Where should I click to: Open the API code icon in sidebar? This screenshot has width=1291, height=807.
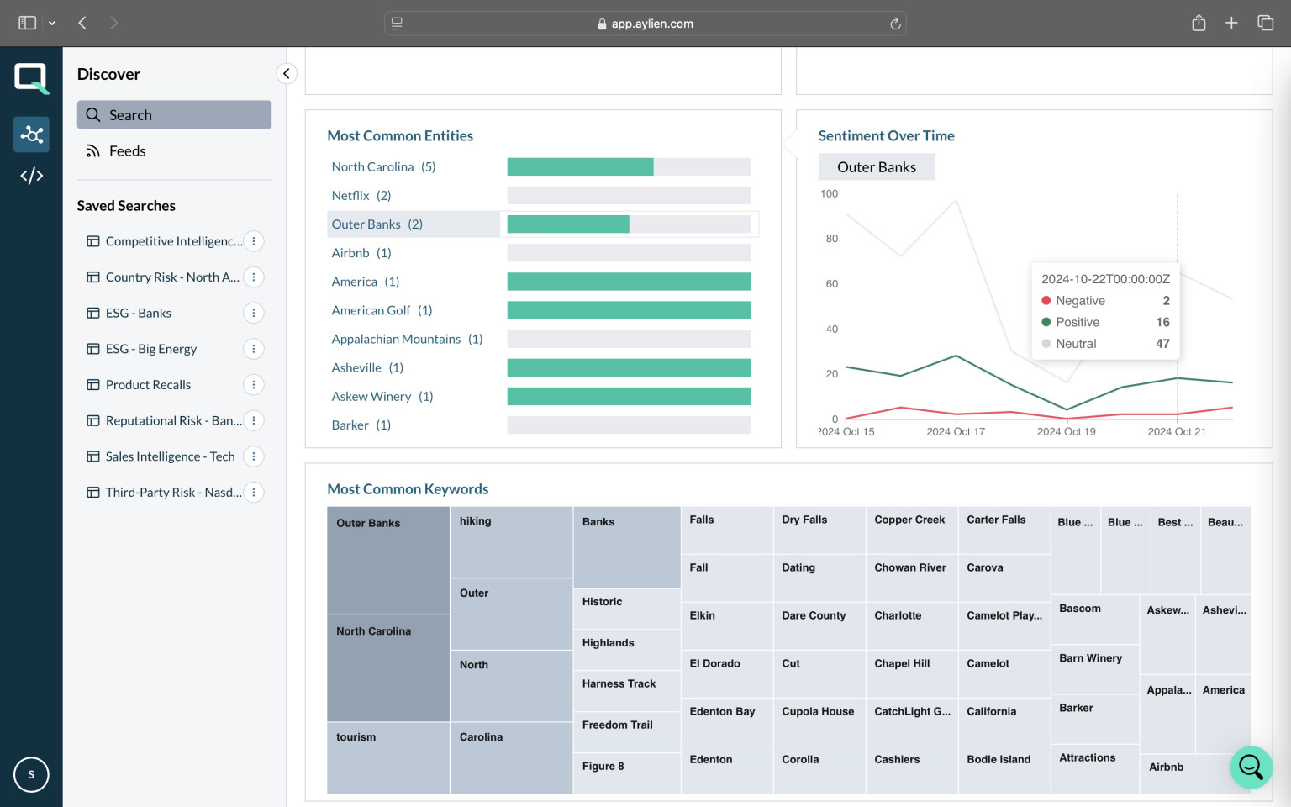pos(31,176)
